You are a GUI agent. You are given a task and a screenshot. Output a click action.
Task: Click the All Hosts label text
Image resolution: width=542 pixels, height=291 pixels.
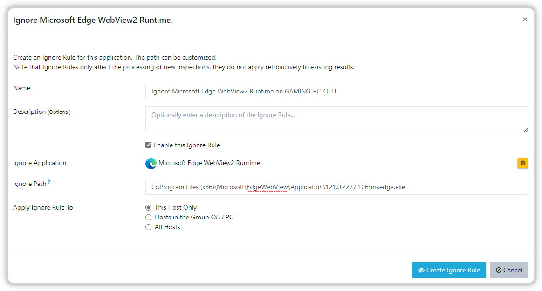pos(167,227)
